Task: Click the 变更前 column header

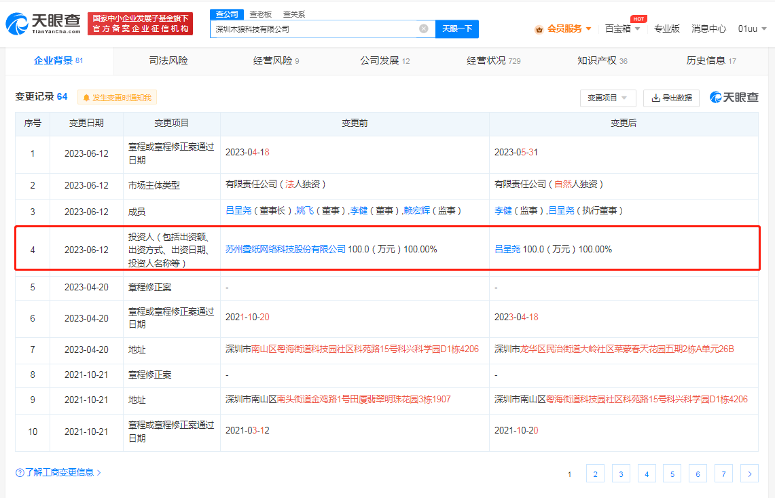Action: pos(355,123)
